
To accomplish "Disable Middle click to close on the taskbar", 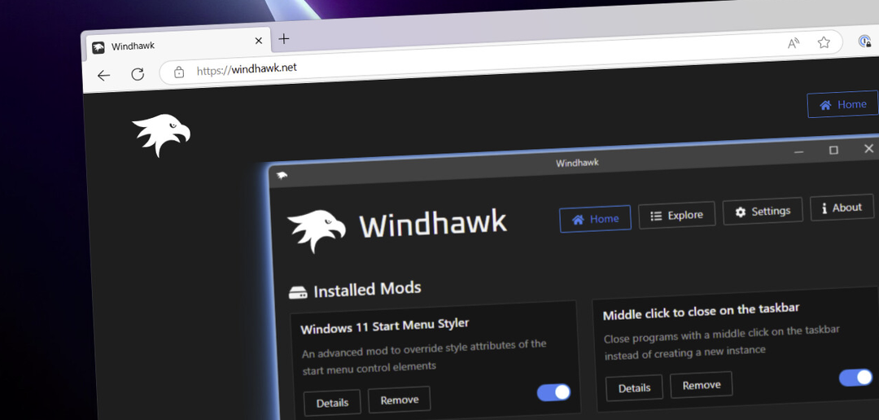I will point(855,378).
